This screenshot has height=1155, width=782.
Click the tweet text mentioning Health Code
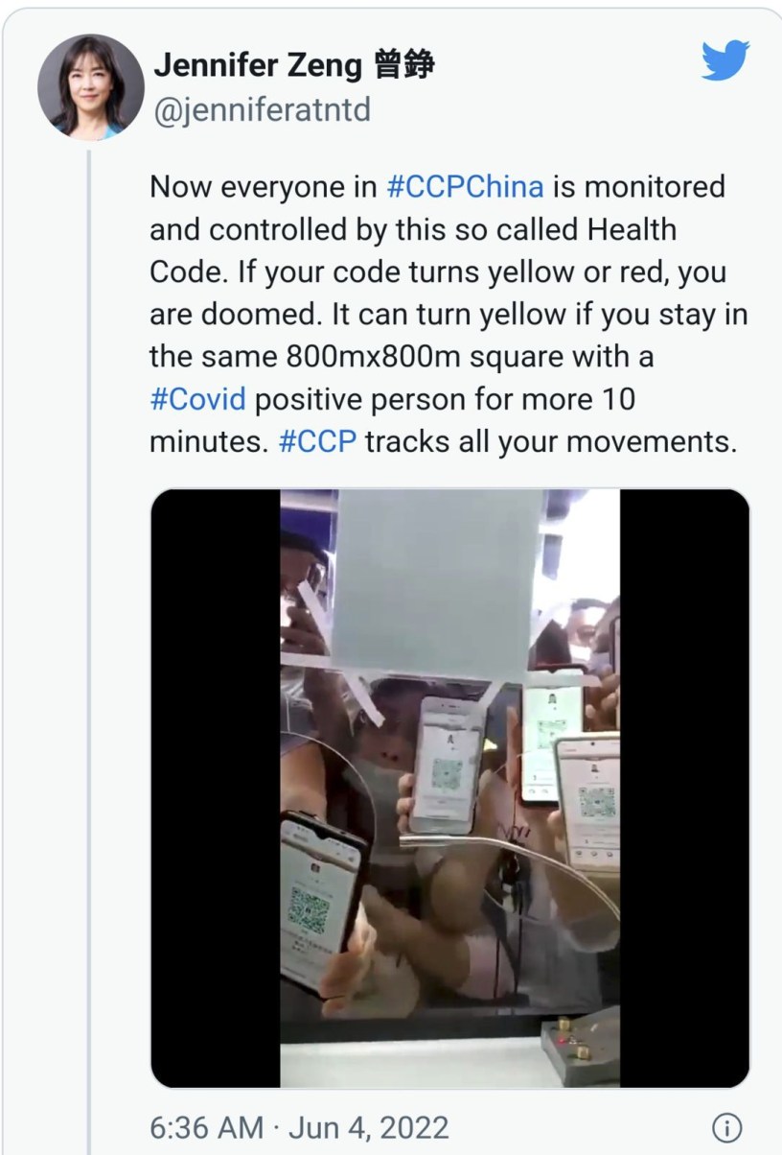448,314
